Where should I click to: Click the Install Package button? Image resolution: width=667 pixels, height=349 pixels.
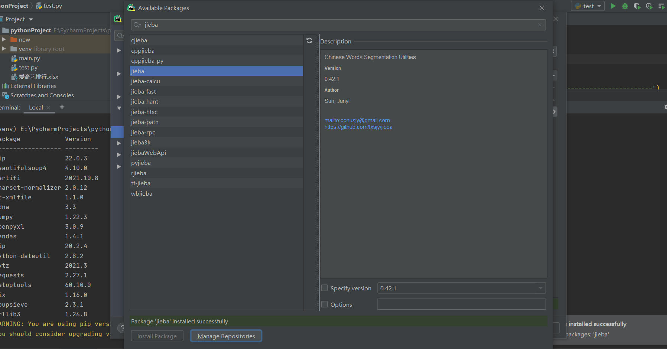coord(157,336)
